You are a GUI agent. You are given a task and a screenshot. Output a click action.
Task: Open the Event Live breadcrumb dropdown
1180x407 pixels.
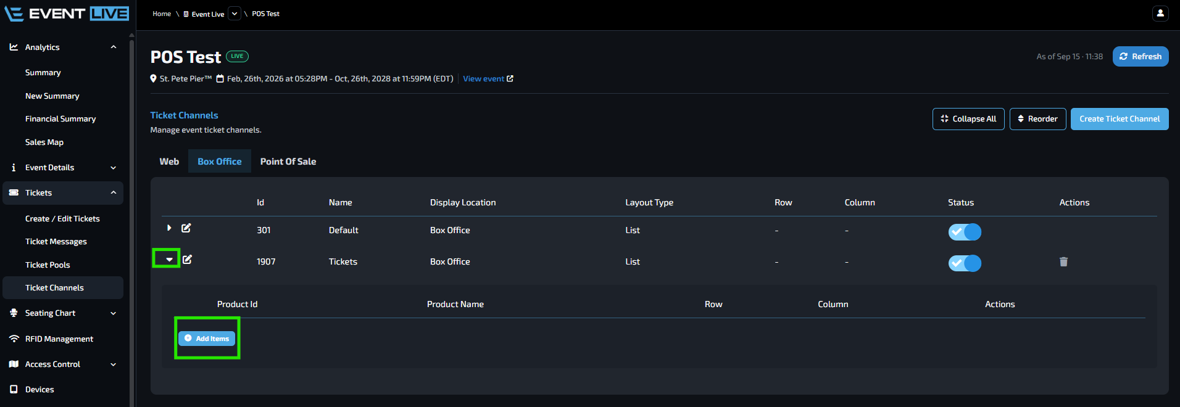click(235, 14)
